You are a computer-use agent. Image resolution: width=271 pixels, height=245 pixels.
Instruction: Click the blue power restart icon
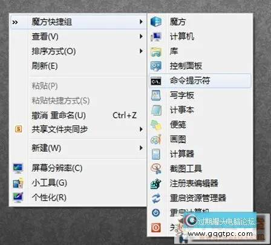click(x=155, y=213)
